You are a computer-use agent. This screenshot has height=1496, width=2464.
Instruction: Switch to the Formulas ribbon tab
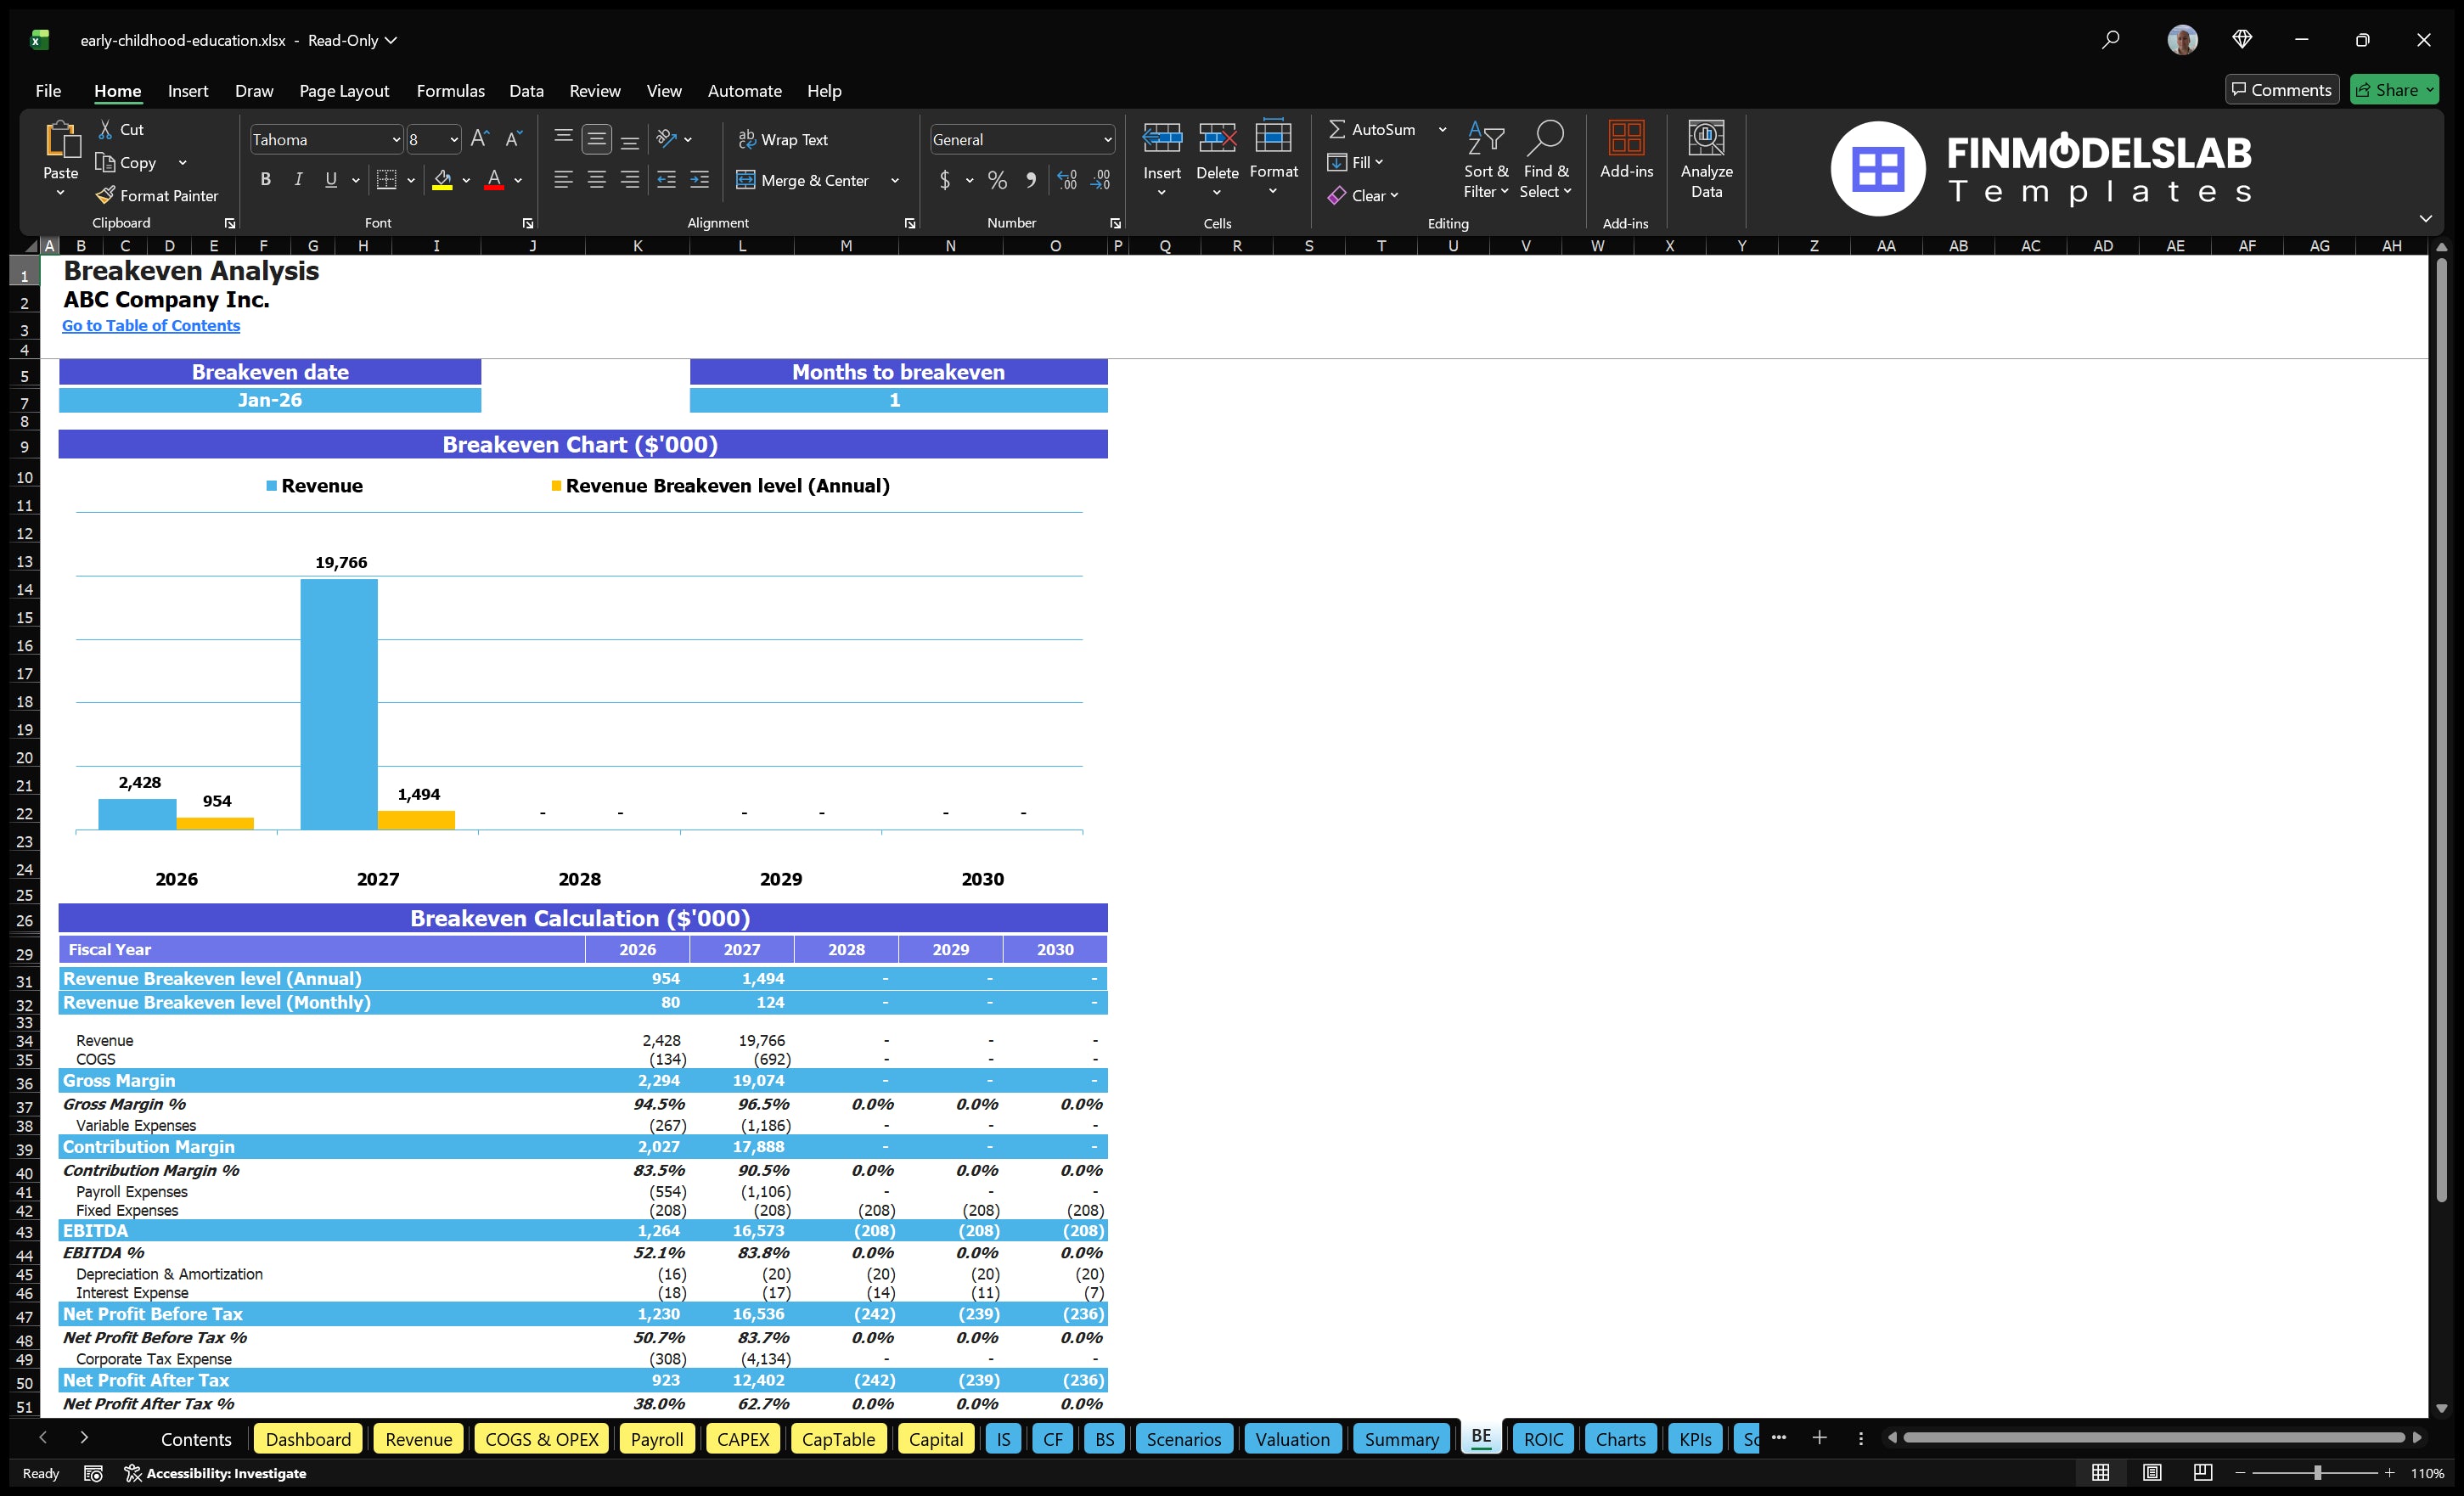(450, 90)
